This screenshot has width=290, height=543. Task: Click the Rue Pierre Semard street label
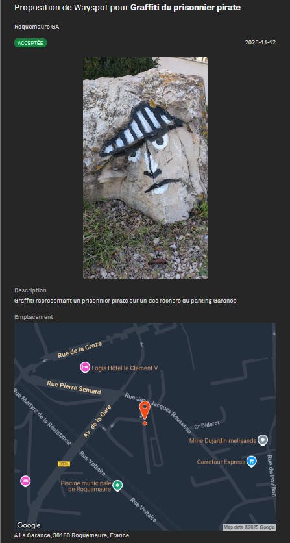[74, 388]
